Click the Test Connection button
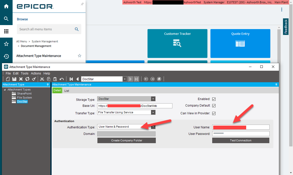 (x=241, y=141)
